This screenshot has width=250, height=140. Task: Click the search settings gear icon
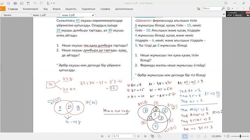click(229, 9)
